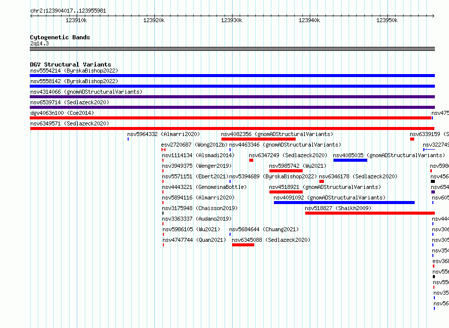449x328 pixels.
Task: Click the nsv4082356 gnomAD variant label
Action: [277, 134]
